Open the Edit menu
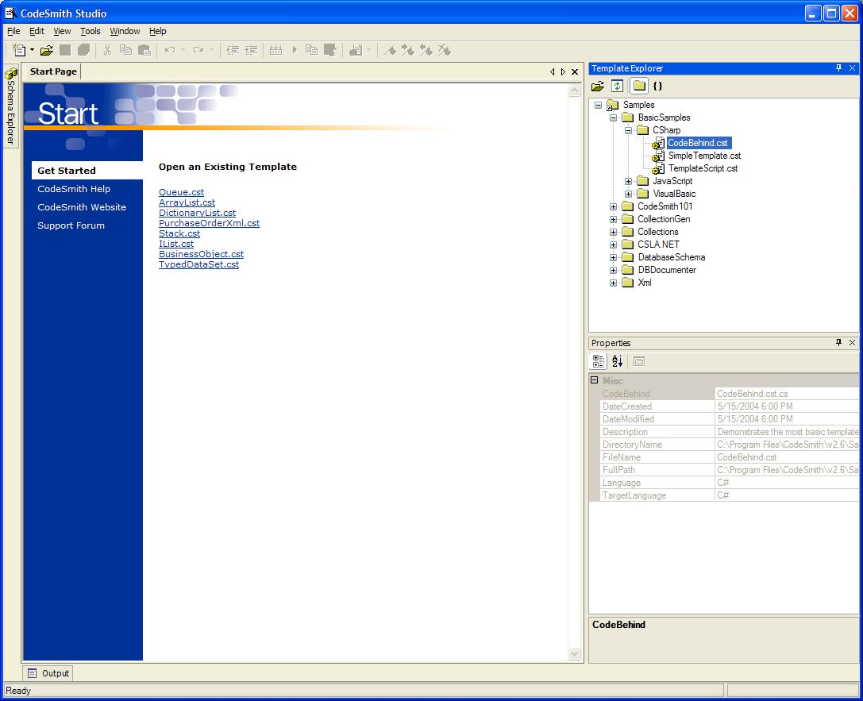 click(x=37, y=32)
